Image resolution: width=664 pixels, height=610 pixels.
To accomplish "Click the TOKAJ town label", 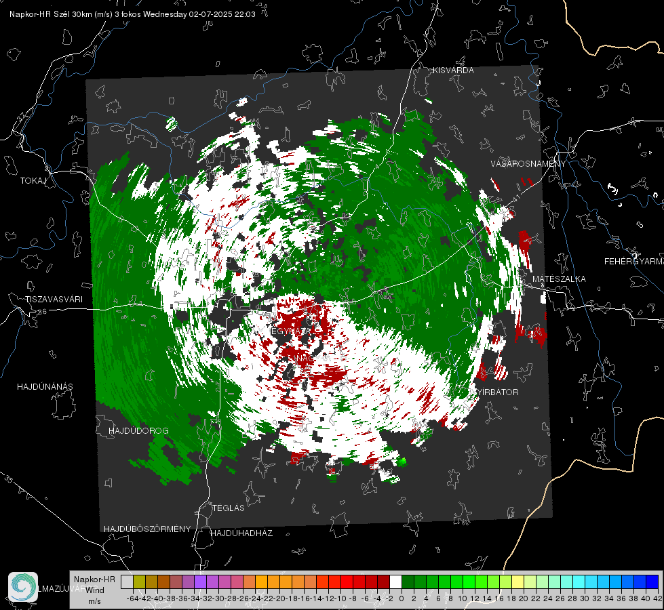I will pos(33,181).
